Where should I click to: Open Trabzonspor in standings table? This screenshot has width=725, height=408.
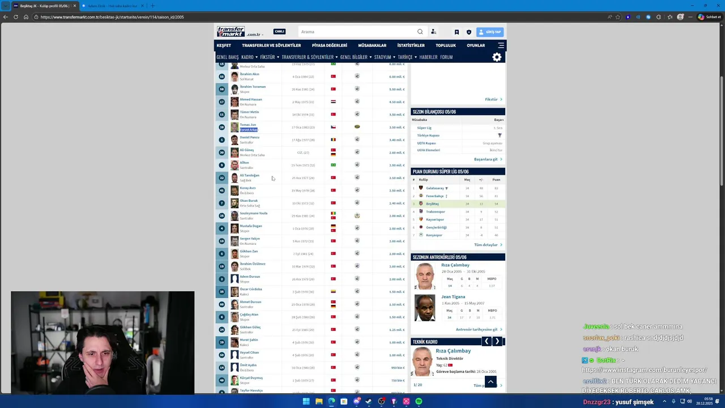(435, 211)
